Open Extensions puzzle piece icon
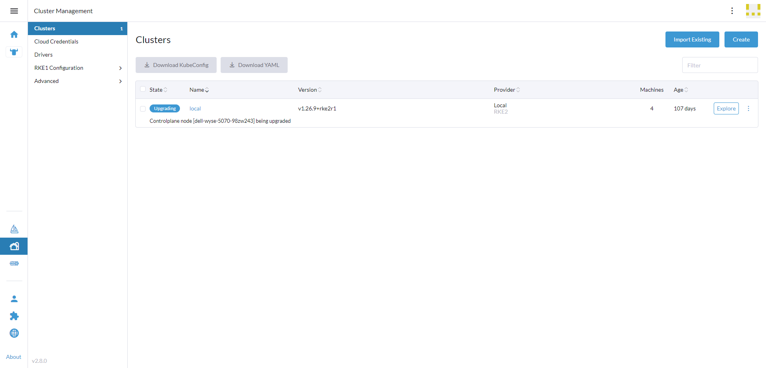766x368 pixels. [x=14, y=316]
